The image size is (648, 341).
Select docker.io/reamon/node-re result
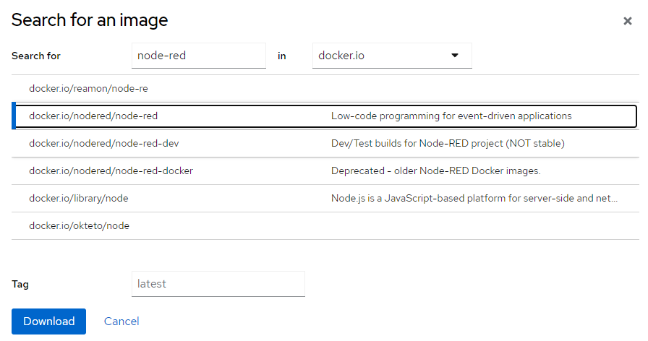pyautogui.click(x=88, y=88)
